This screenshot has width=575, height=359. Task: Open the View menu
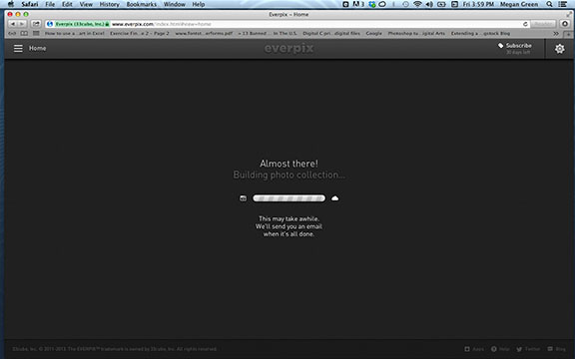(86, 4)
